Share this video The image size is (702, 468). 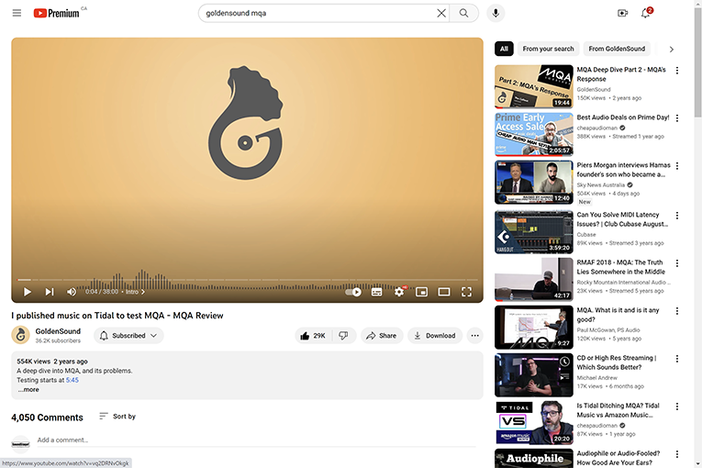pos(382,336)
